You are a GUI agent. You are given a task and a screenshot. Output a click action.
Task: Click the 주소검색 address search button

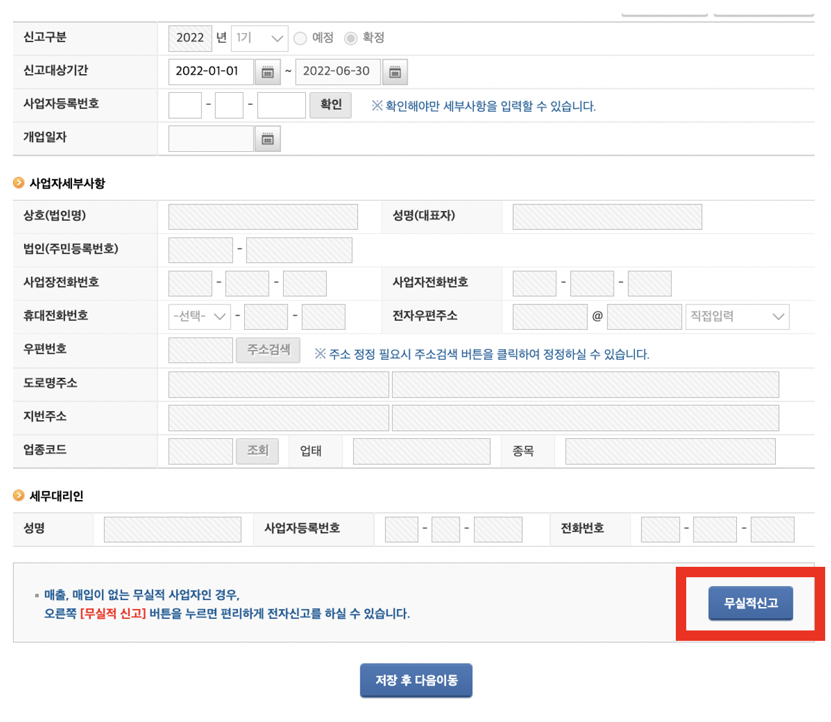coord(267,350)
